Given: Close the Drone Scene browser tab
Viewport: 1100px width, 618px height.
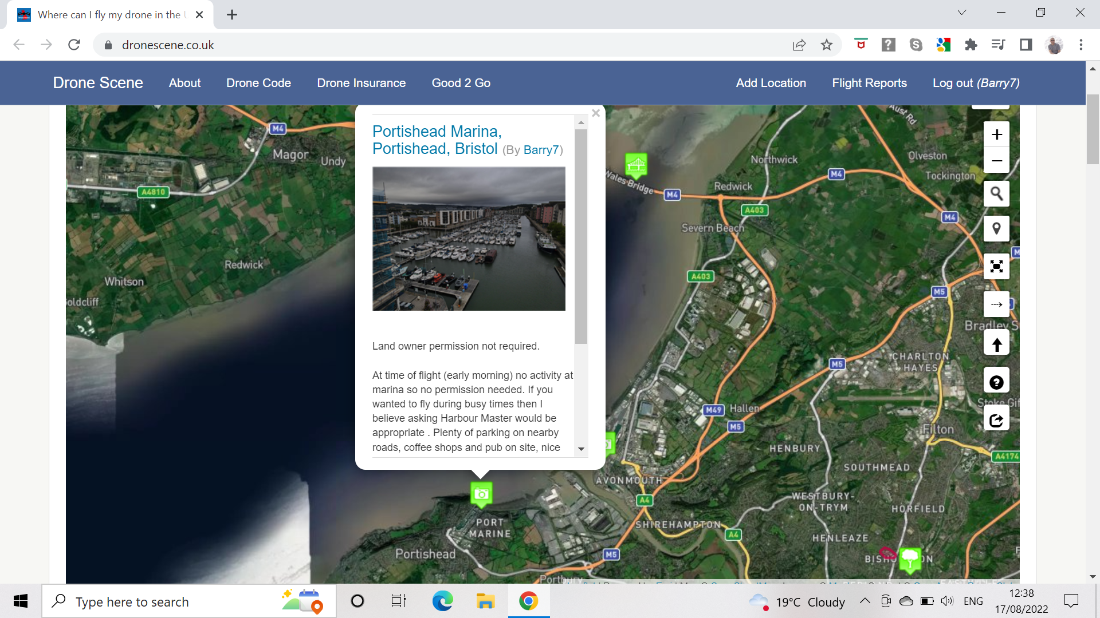Looking at the screenshot, I should [199, 15].
